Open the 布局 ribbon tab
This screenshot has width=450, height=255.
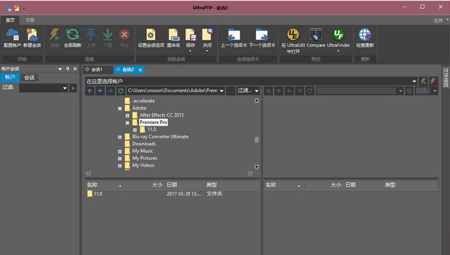coord(30,20)
